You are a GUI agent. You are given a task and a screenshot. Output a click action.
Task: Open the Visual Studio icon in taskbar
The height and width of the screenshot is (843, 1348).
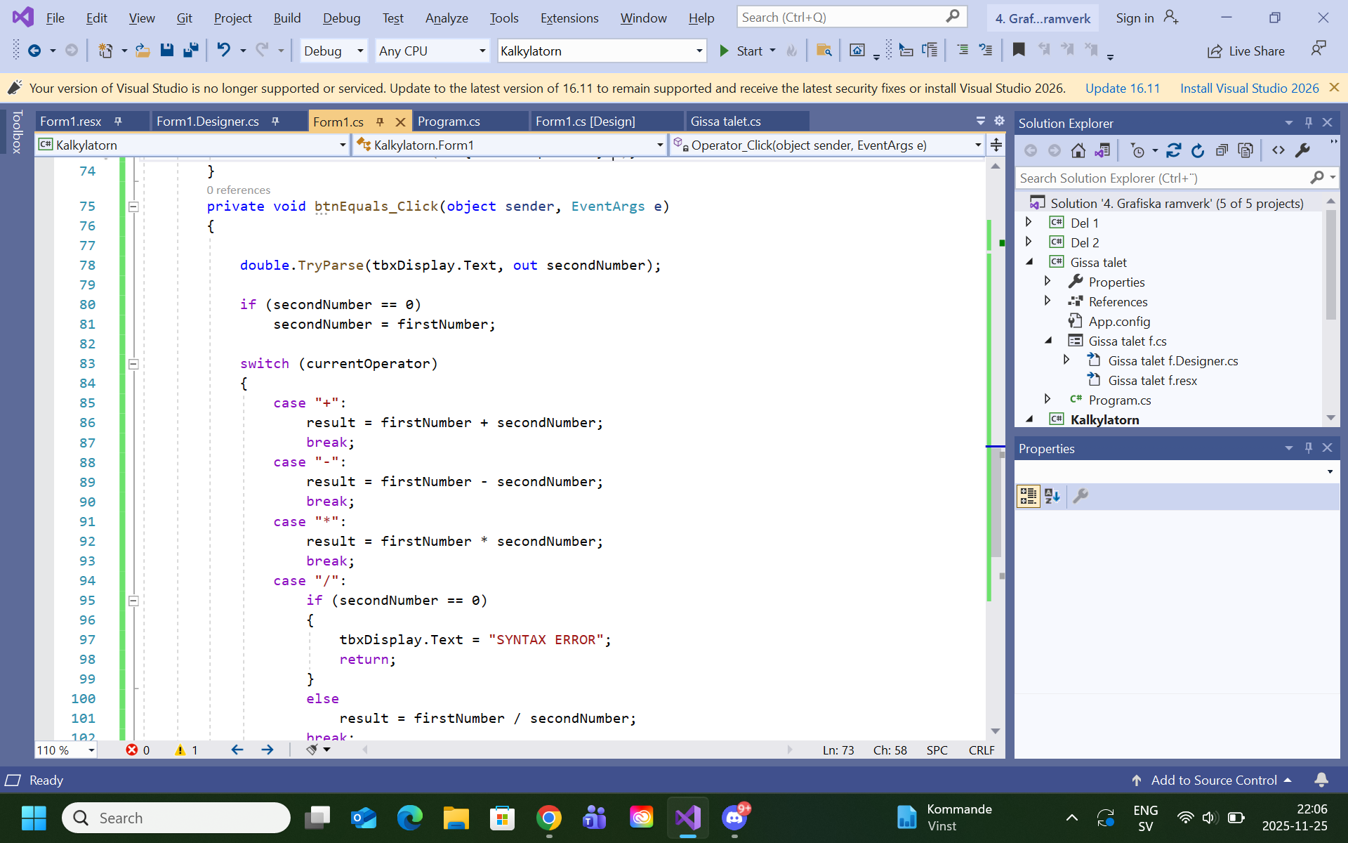[687, 818]
